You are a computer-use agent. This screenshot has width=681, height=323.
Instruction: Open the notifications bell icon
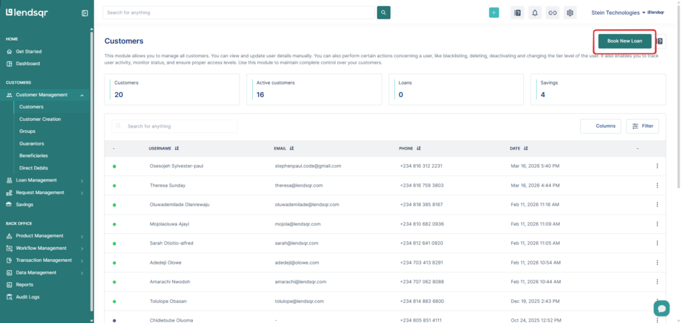535,13
